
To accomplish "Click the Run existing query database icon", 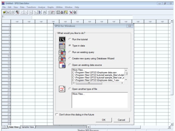I will [62, 52].
